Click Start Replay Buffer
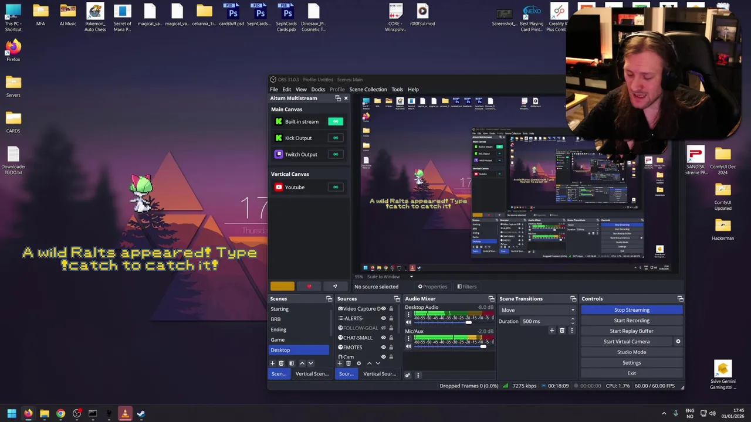The height and width of the screenshot is (422, 751). pos(632,331)
